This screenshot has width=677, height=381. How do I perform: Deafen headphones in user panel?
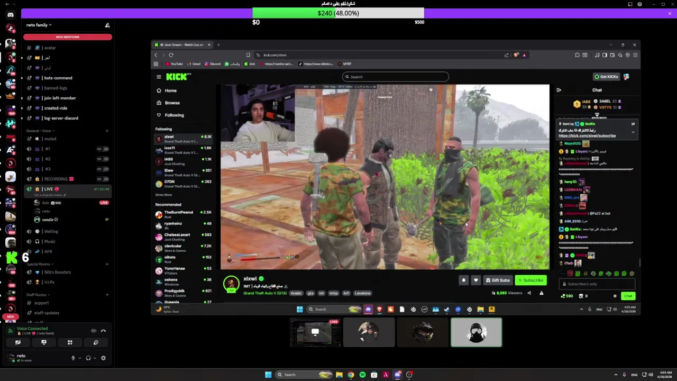click(x=88, y=358)
